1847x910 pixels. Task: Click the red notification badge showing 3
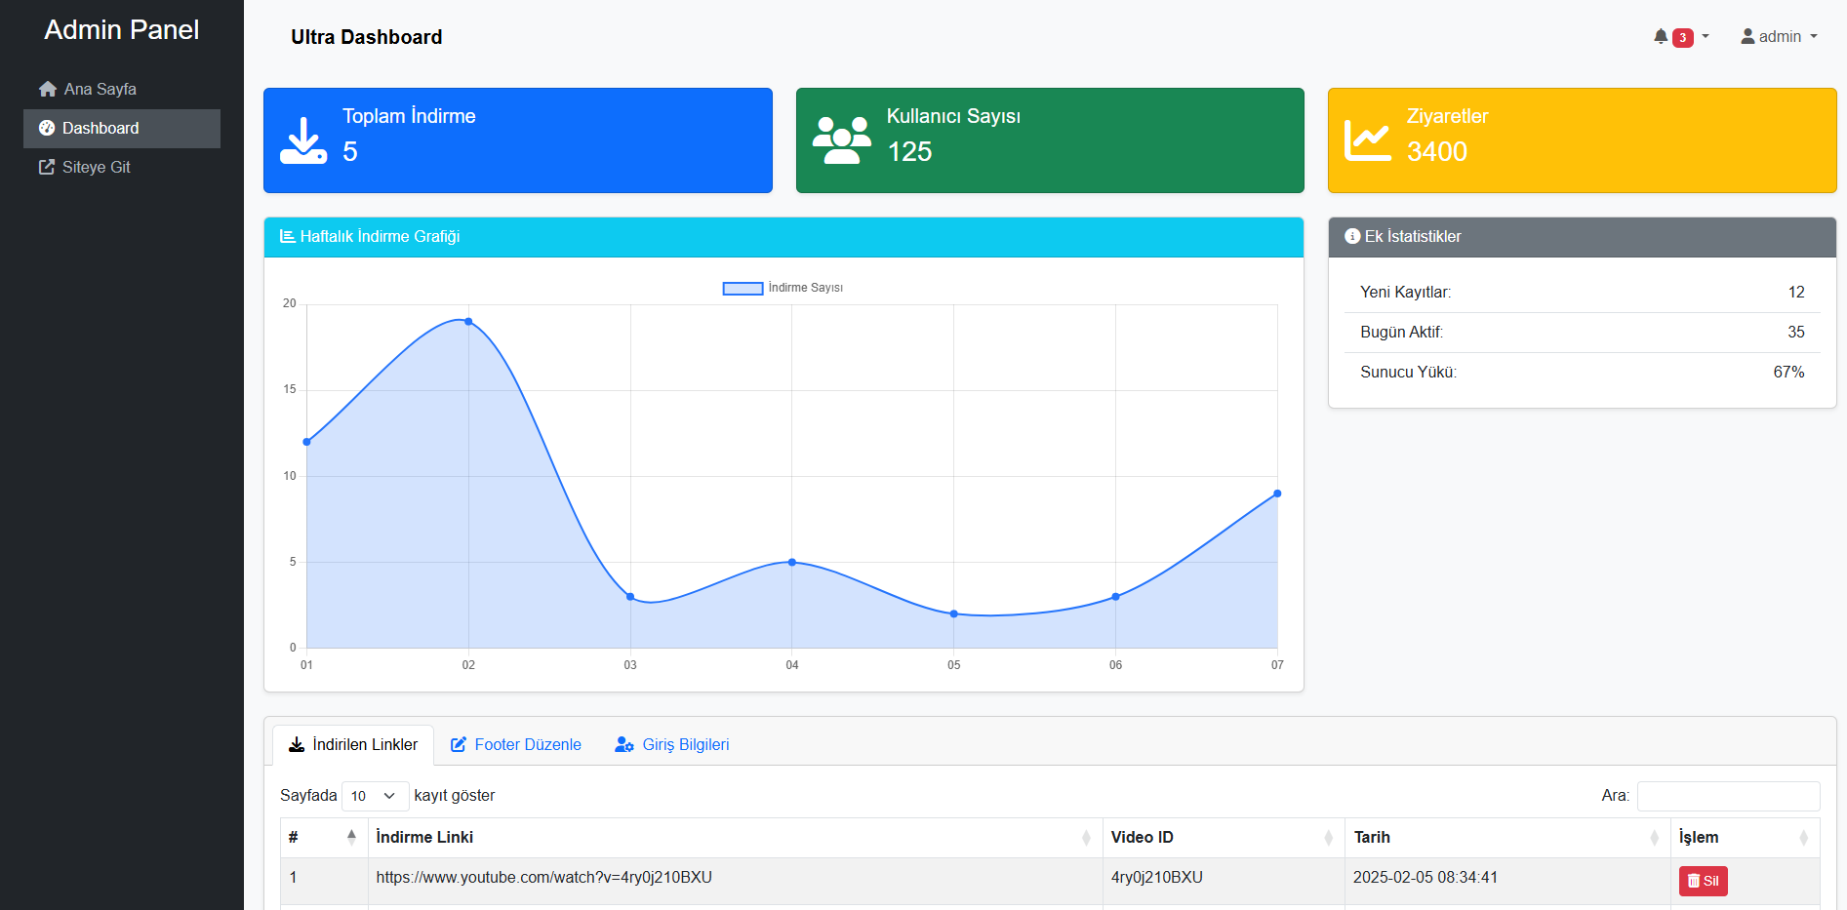click(x=1683, y=38)
